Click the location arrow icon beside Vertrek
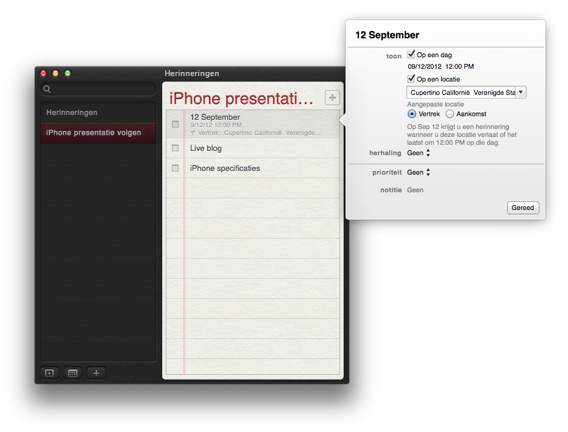 click(x=193, y=132)
